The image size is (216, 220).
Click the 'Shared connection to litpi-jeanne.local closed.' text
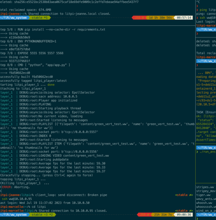point(69,14)
